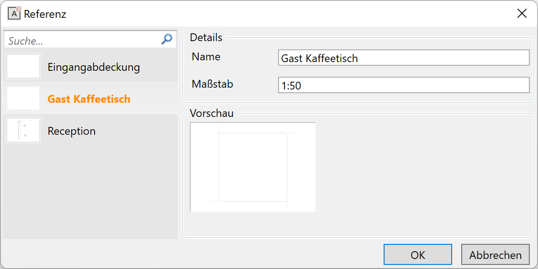The image size is (538, 269).
Task: Click the red overlay badge on the title bar icon
Action: coord(19,8)
